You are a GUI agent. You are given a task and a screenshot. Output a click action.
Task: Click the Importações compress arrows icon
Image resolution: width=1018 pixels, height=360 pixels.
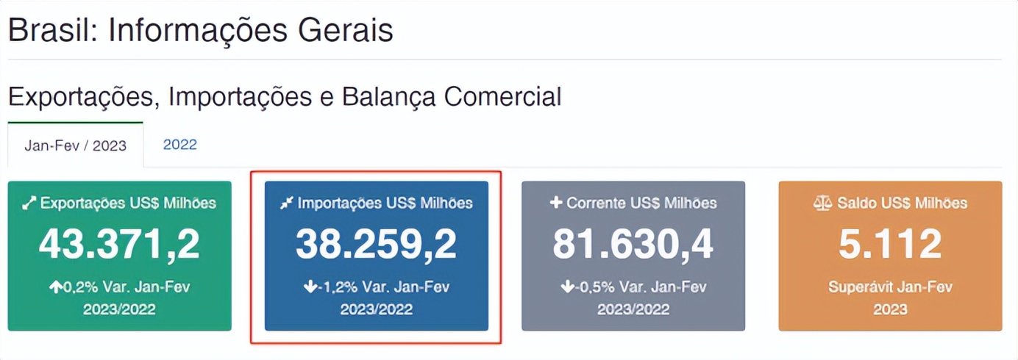pos(287,204)
